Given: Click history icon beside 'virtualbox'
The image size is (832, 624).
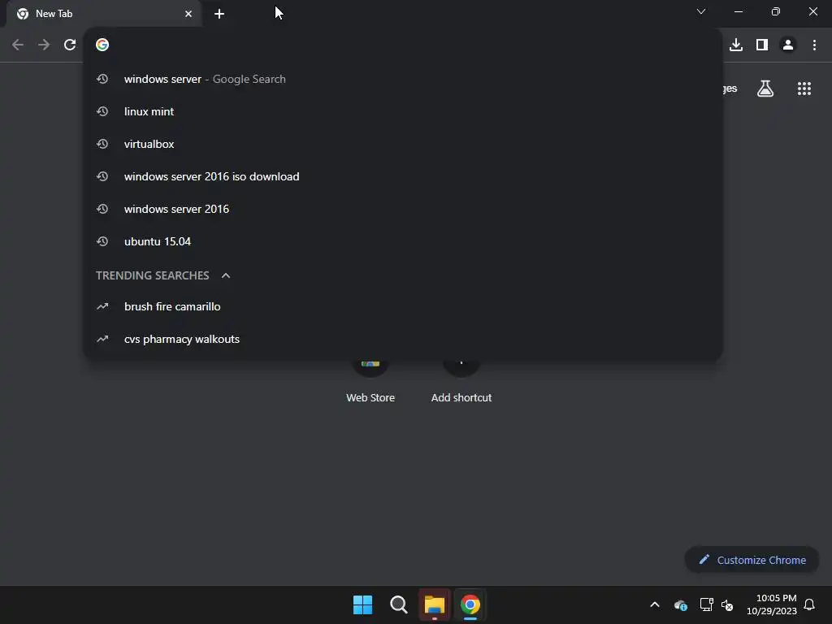Looking at the screenshot, I should pos(102,144).
